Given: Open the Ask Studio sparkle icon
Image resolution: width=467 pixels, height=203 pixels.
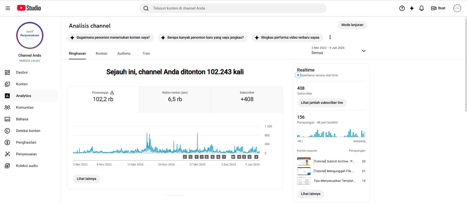Looking at the screenshot, I should [412, 8].
